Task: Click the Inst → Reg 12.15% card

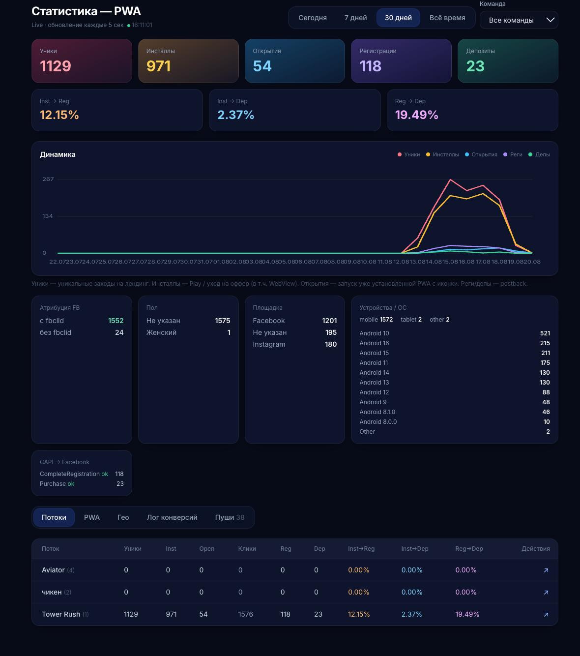Action: pos(117,110)
